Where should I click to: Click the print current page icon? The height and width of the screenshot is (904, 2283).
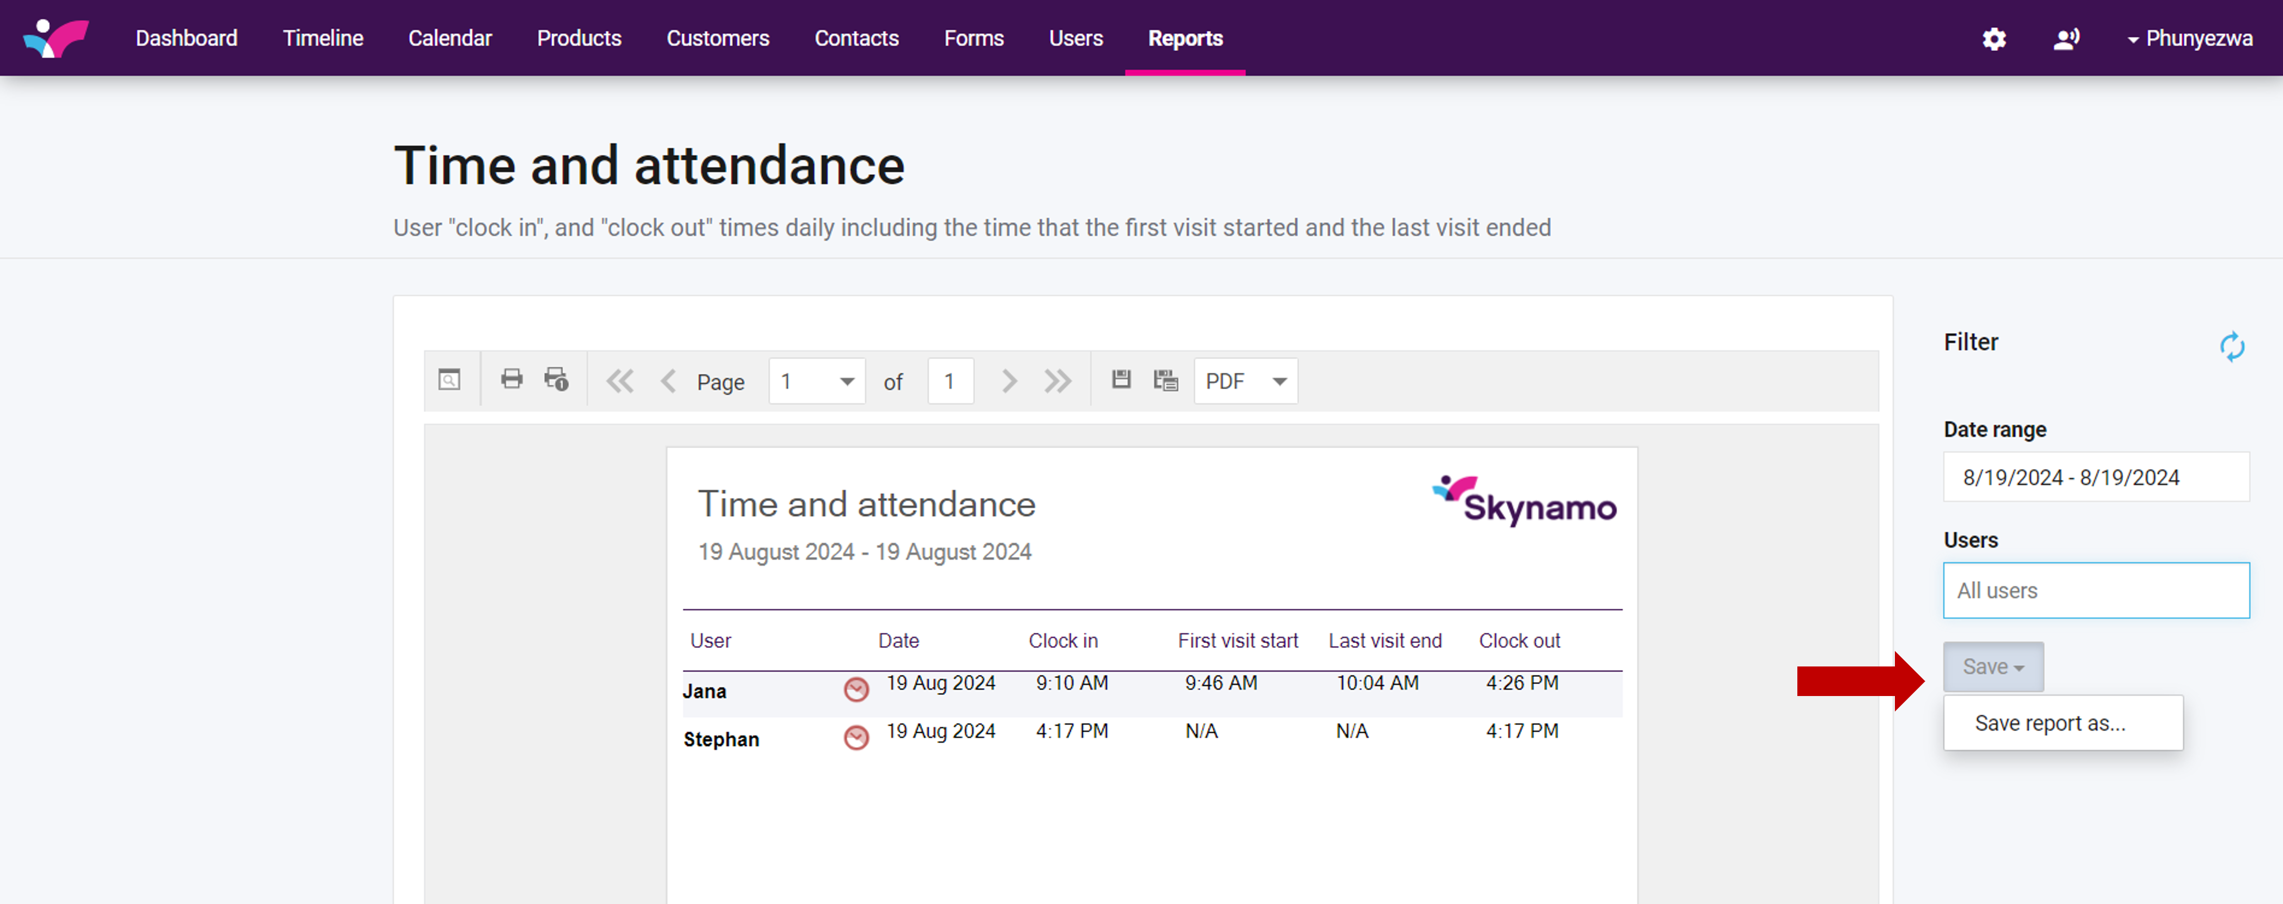(557, 379)
